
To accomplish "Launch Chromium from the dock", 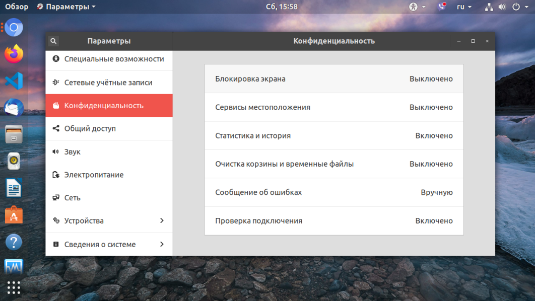I will tap(14, 27).
